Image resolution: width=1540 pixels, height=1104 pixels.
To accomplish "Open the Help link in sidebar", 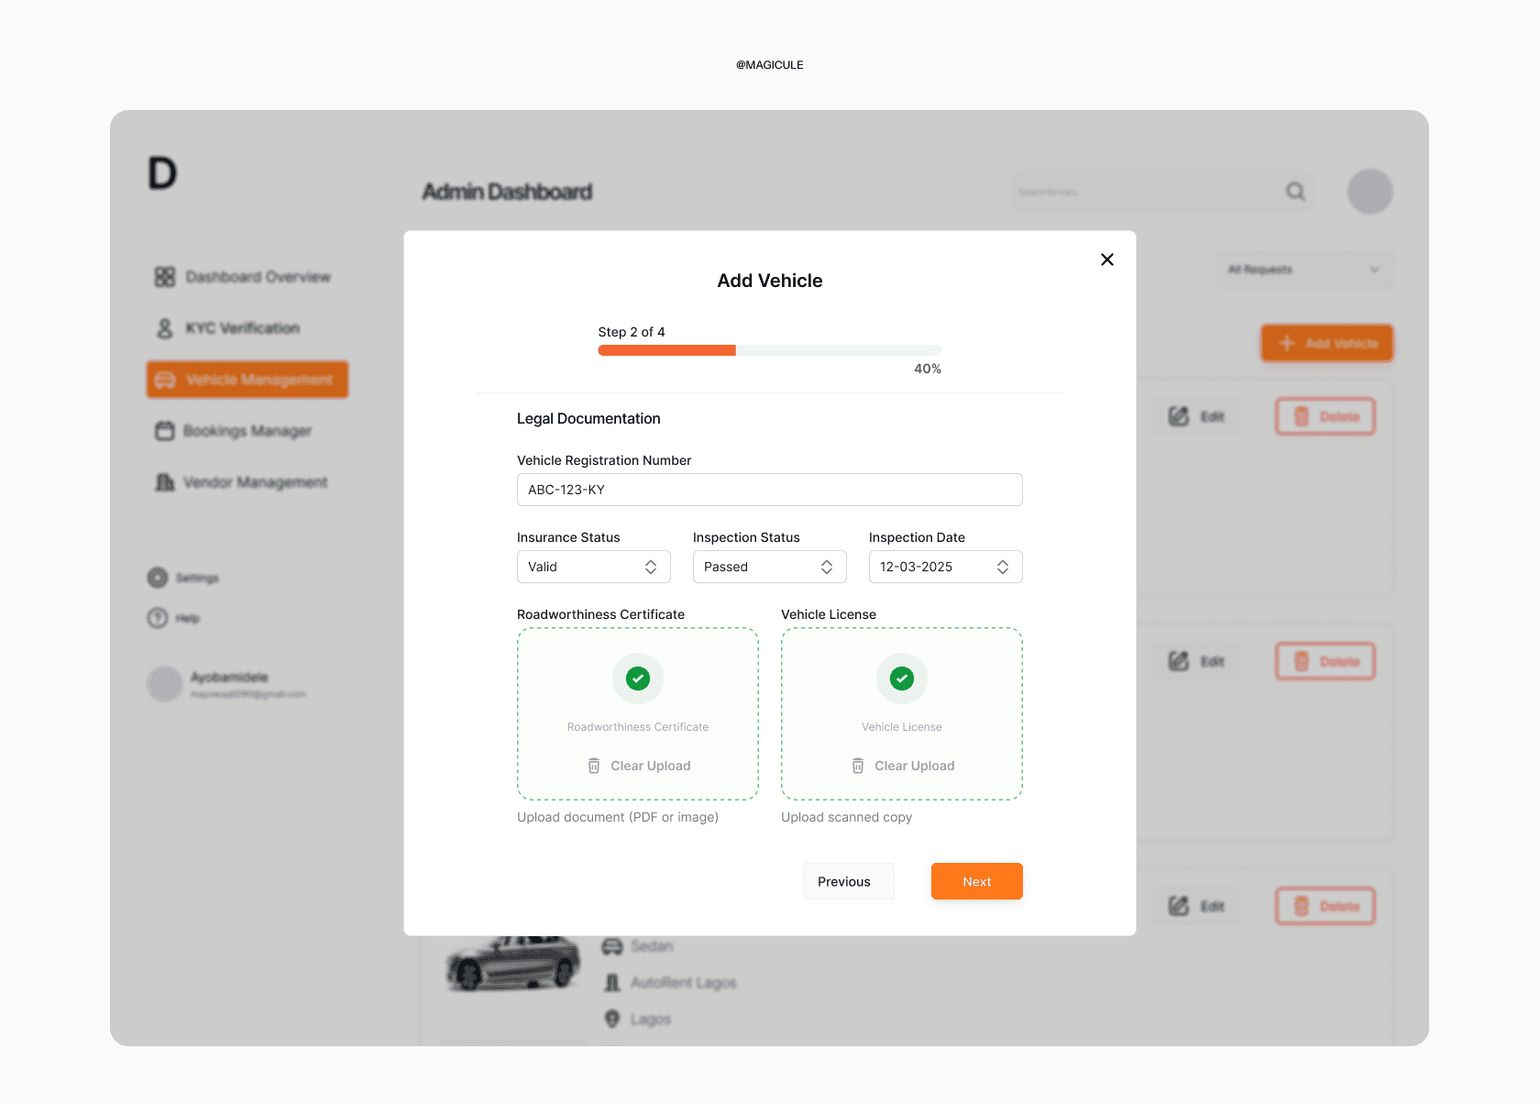I will (x=174, y=618).
